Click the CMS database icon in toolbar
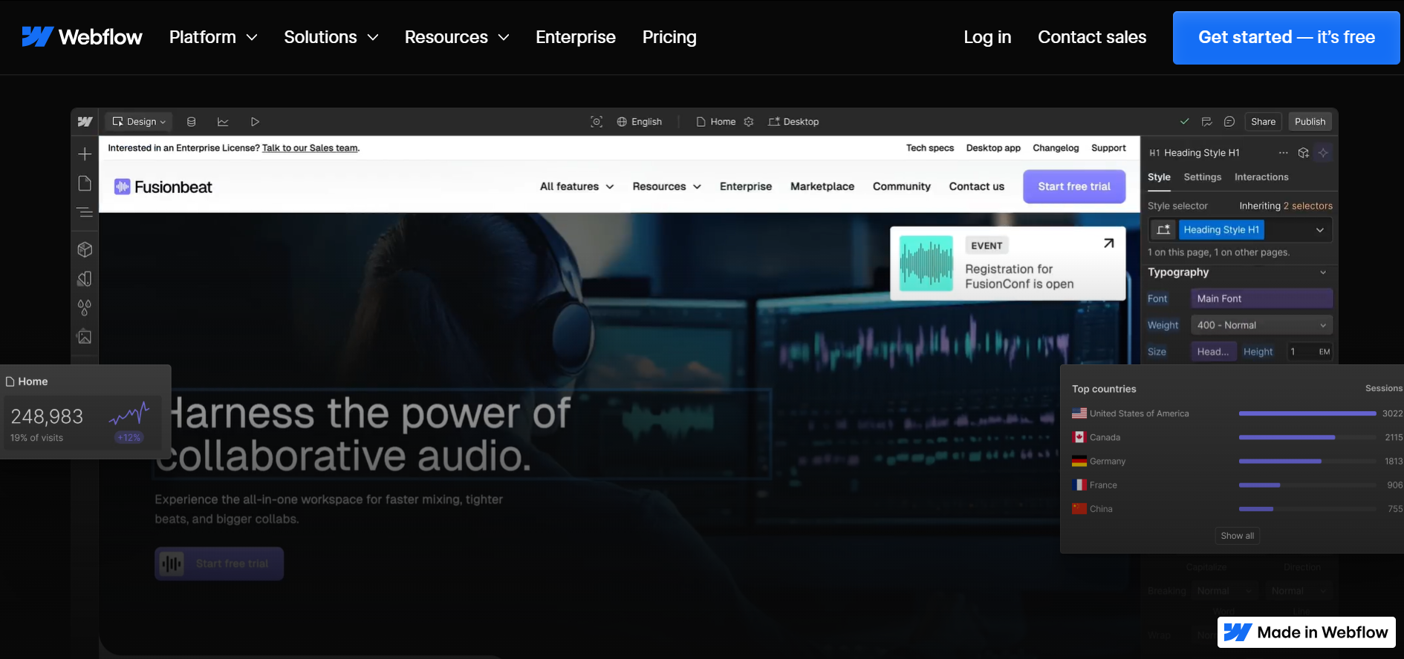1404x659 pixels. (191, 122)
